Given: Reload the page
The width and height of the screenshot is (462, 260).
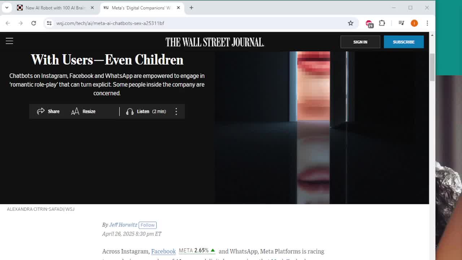Looking at the screenshot, I should (34, 23).
